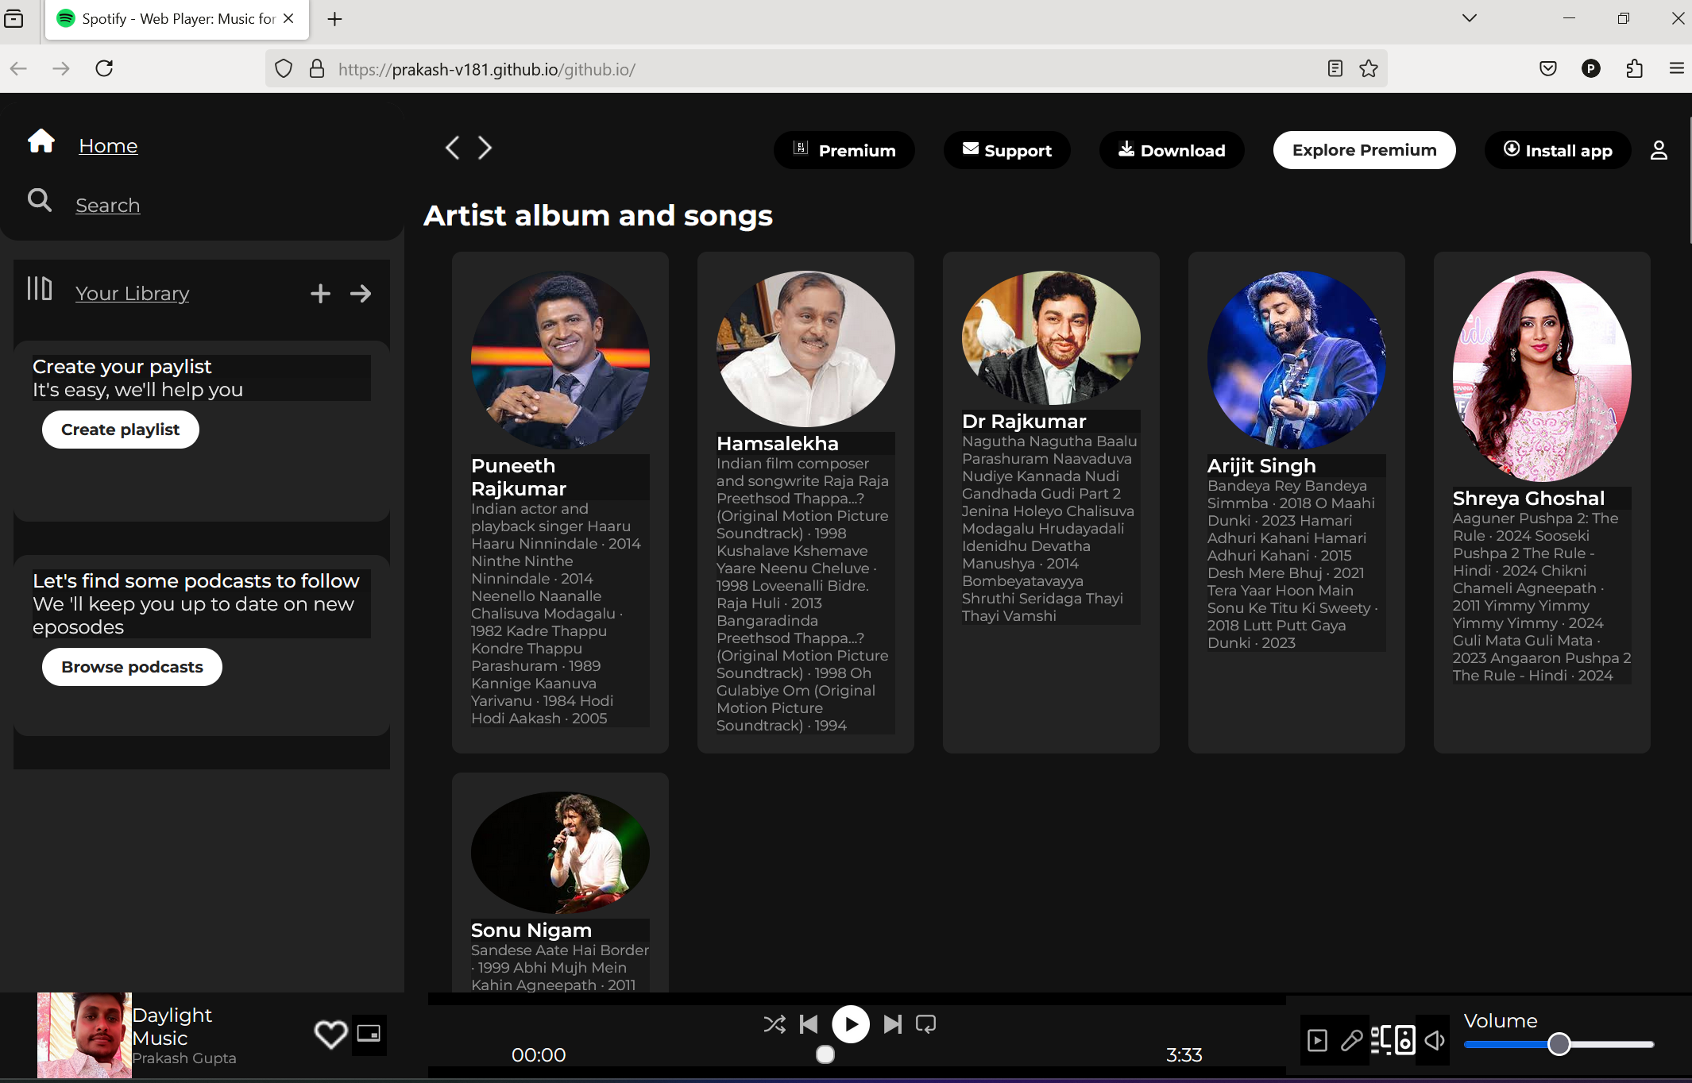This screenshot has width=1692, height=1083.
Task: Like the track with the heart icon
Action: click(330, 1034)
